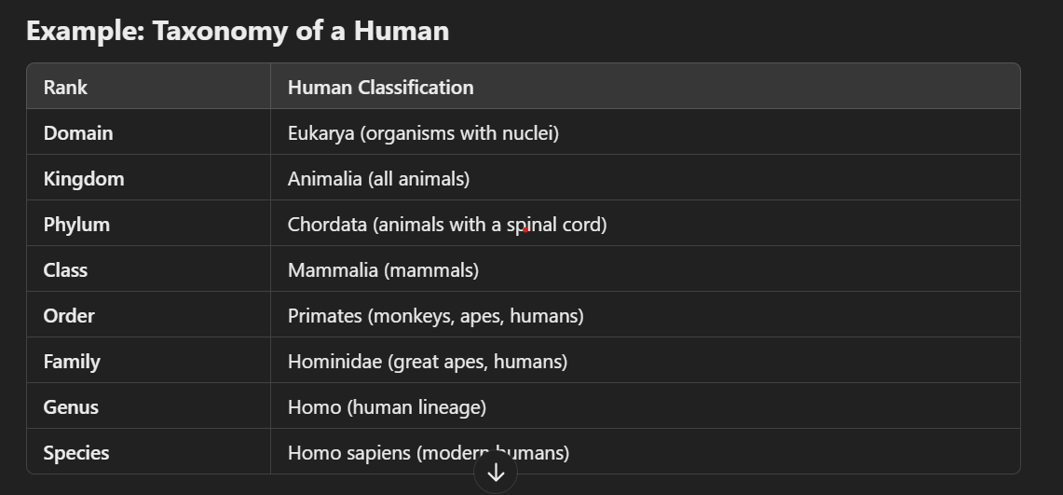This screenshot has height=495, width=1063.
Task: Click the 'Order' row label
Action: click(69, 316)
